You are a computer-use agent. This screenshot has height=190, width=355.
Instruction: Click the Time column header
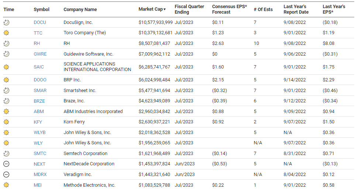(x=9, y=9)
